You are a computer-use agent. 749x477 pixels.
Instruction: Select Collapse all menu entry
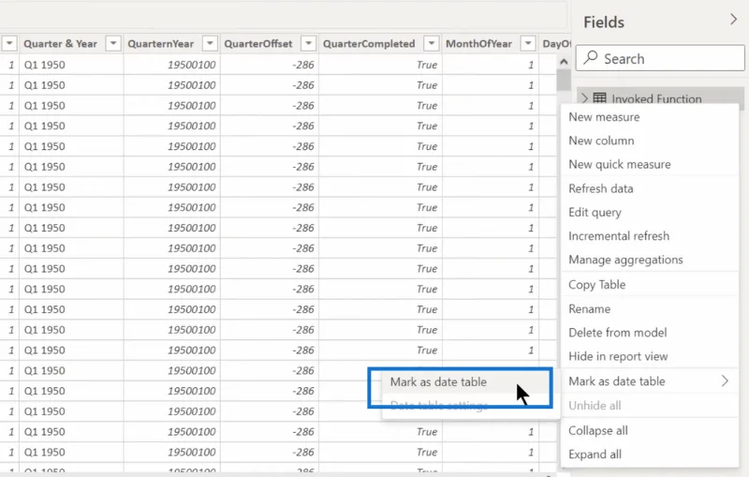point(650,431)
